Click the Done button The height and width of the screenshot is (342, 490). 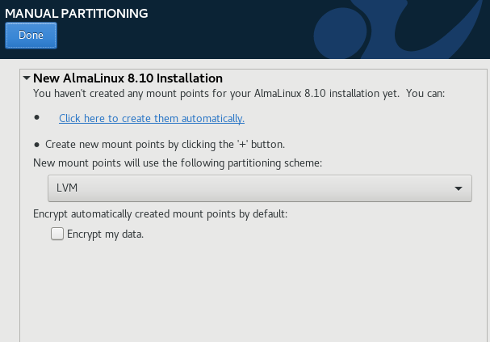(x=31, y=36)
